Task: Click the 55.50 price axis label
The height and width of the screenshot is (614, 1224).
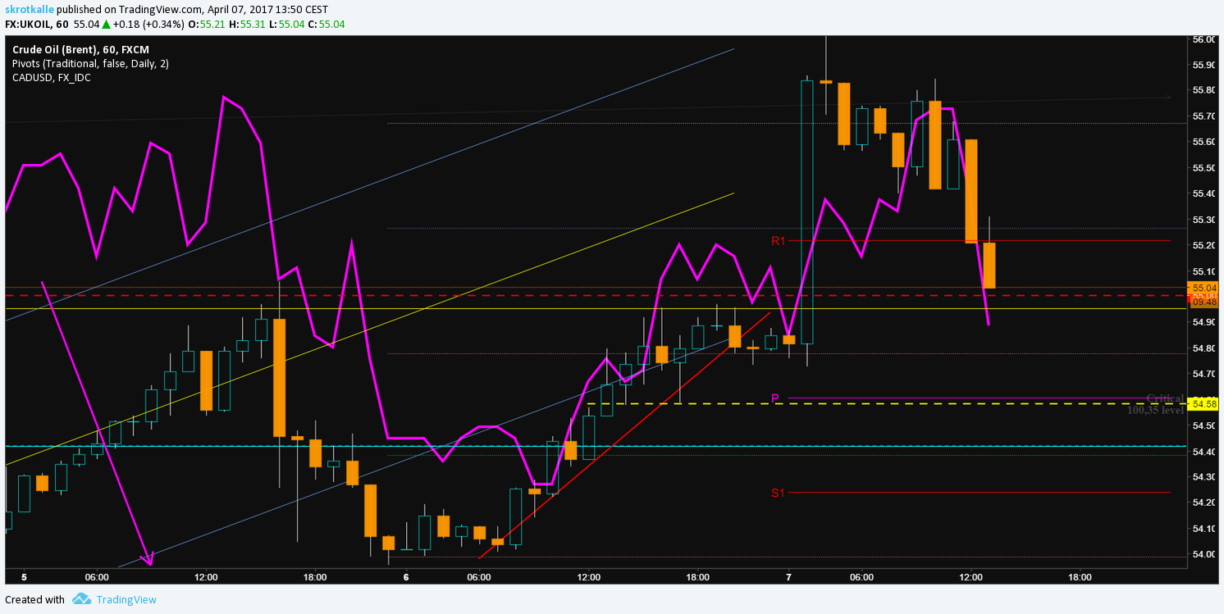Action: pos(1203,168)
